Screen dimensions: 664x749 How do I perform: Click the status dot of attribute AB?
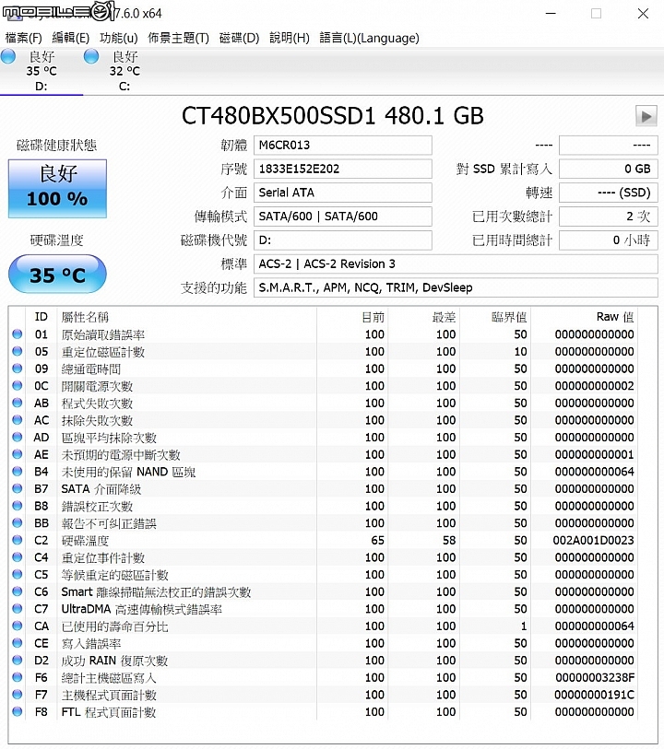18,404
